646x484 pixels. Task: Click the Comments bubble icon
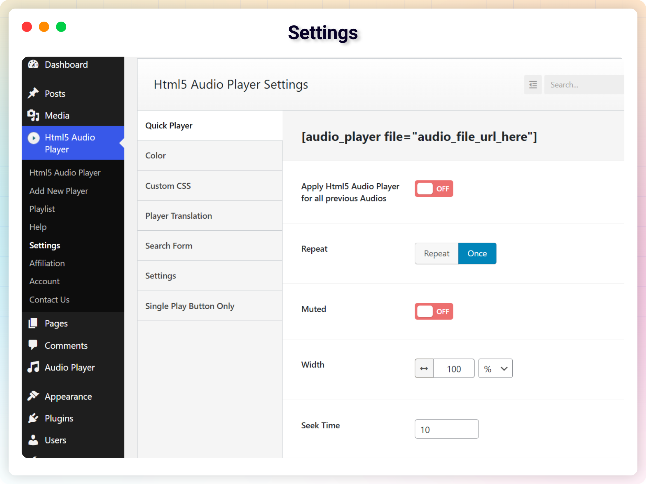pyautogui.click(x=33, y=345)
